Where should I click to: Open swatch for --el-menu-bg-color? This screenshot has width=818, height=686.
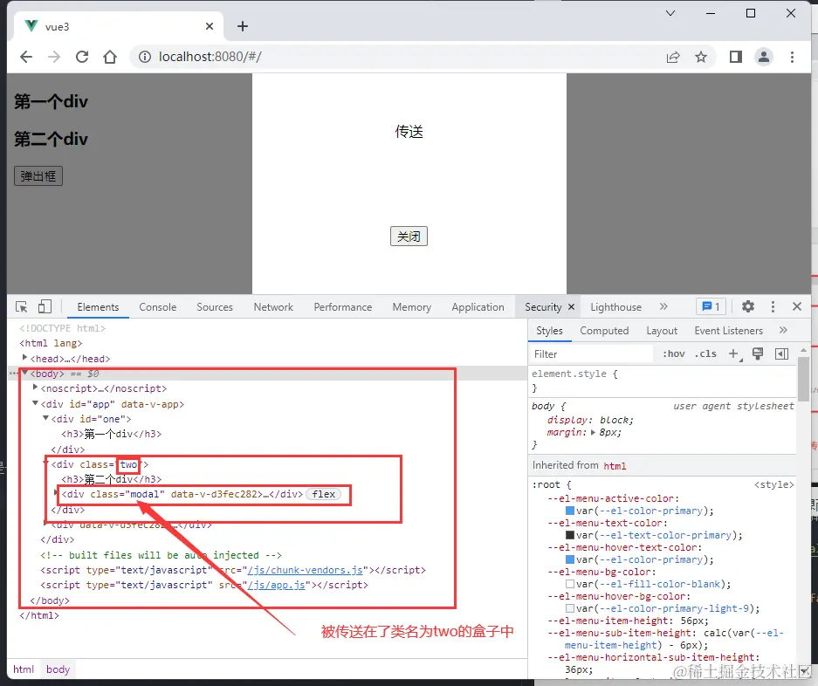pyautogui.click(x=570, y=584)
